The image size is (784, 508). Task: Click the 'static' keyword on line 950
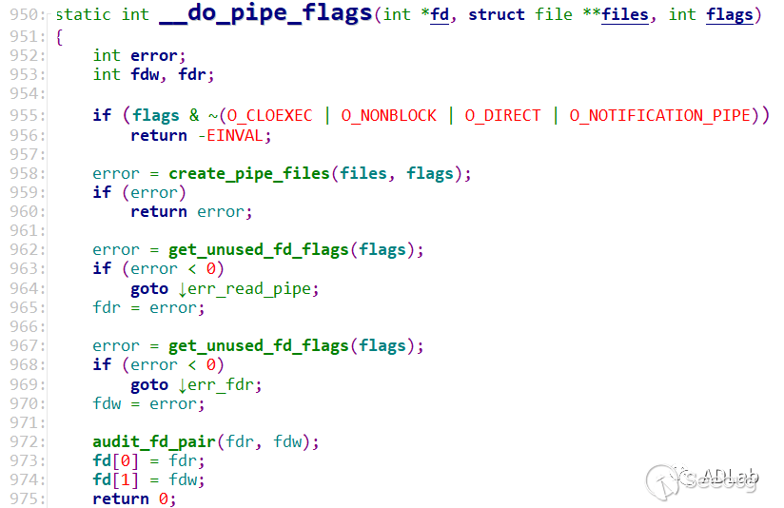[x=83, y=14]
